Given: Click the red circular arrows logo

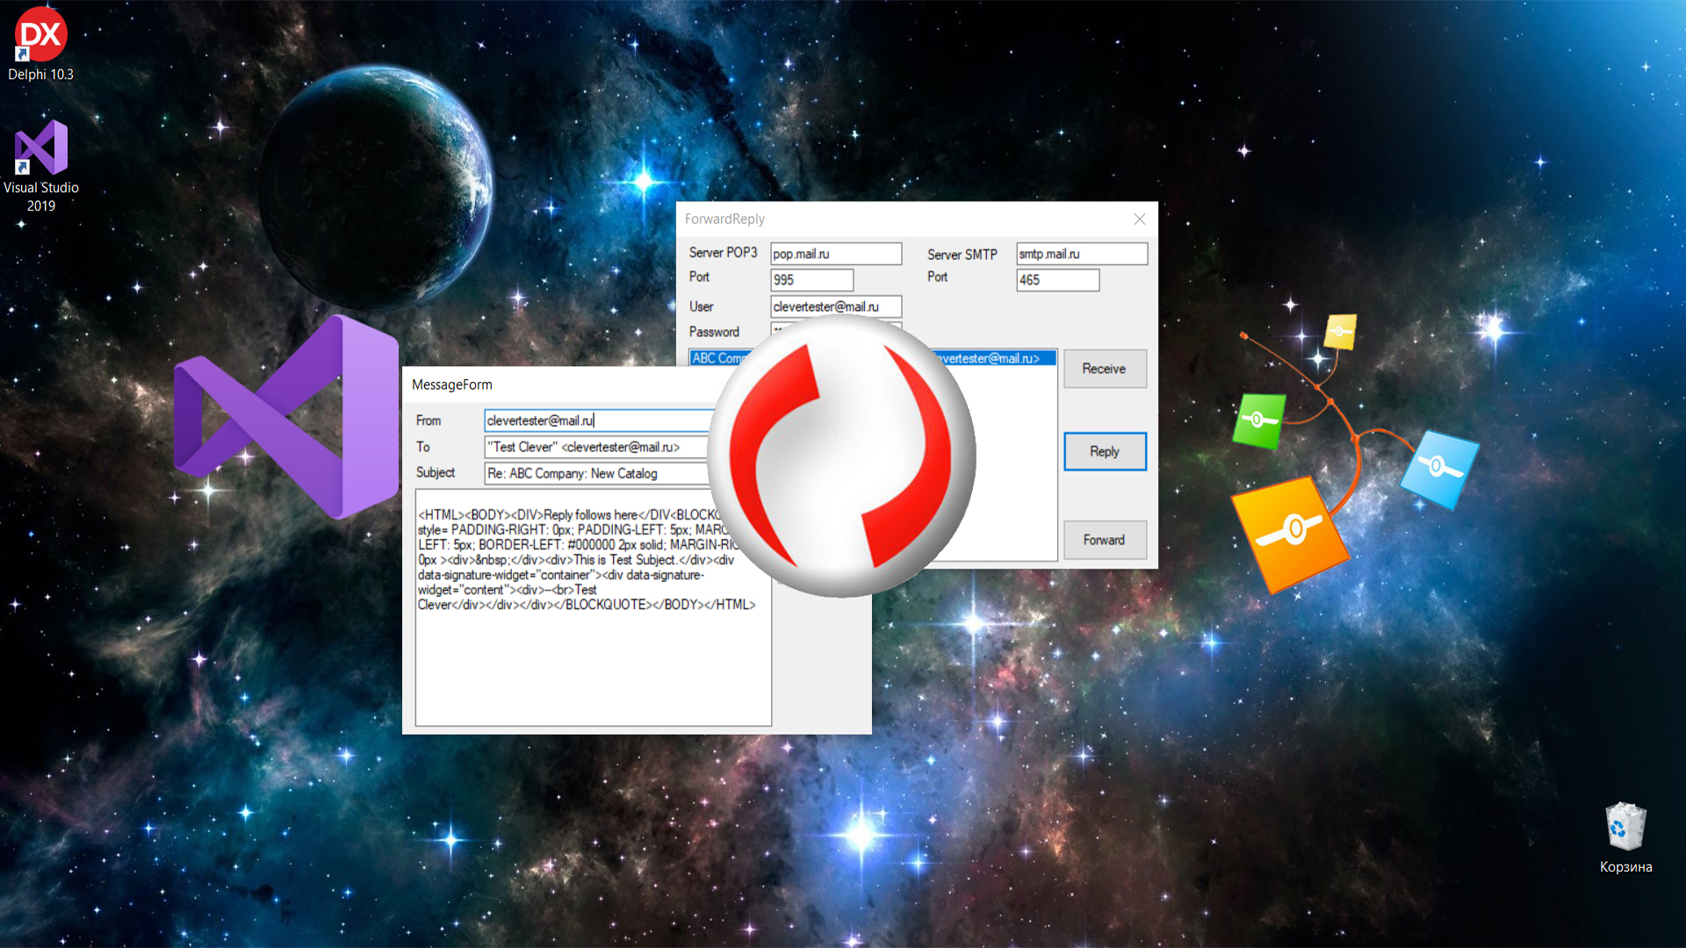Looking at the screenshot, I should click(841, 456).
